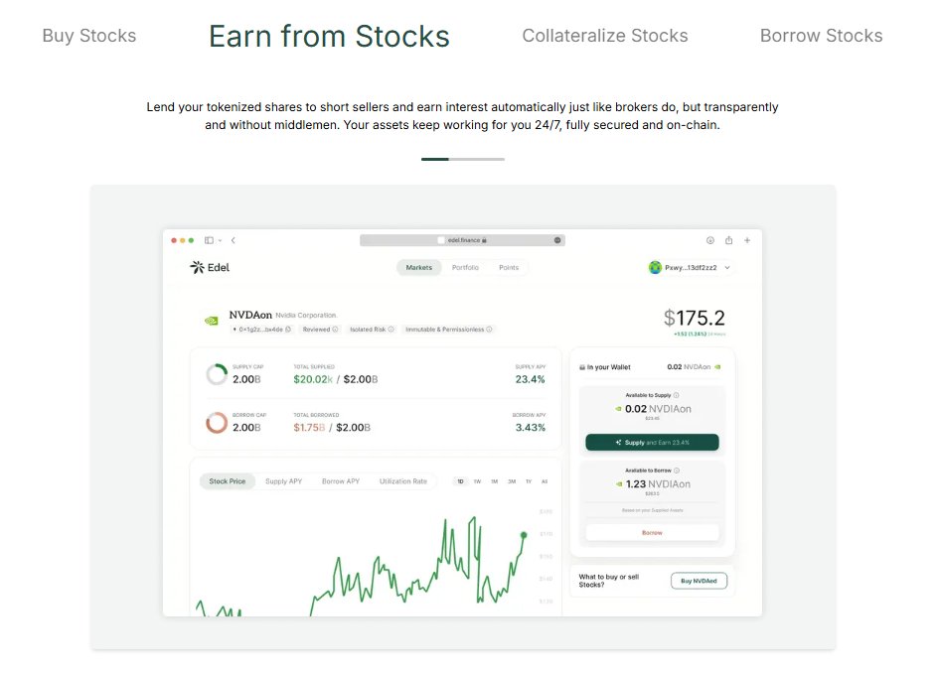Click the Edel dashboard preview image

(x=462, y=422)
